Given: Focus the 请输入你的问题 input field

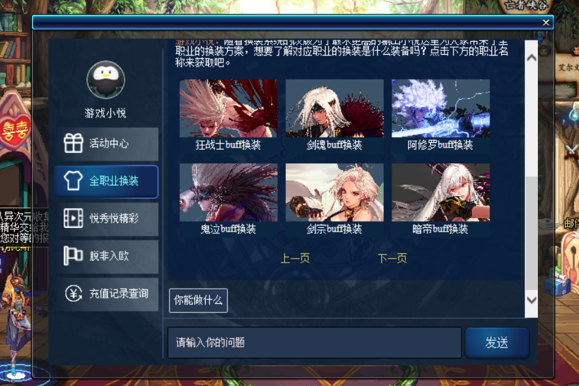Looking at the screenshot, I should click(x=315, y=343).
